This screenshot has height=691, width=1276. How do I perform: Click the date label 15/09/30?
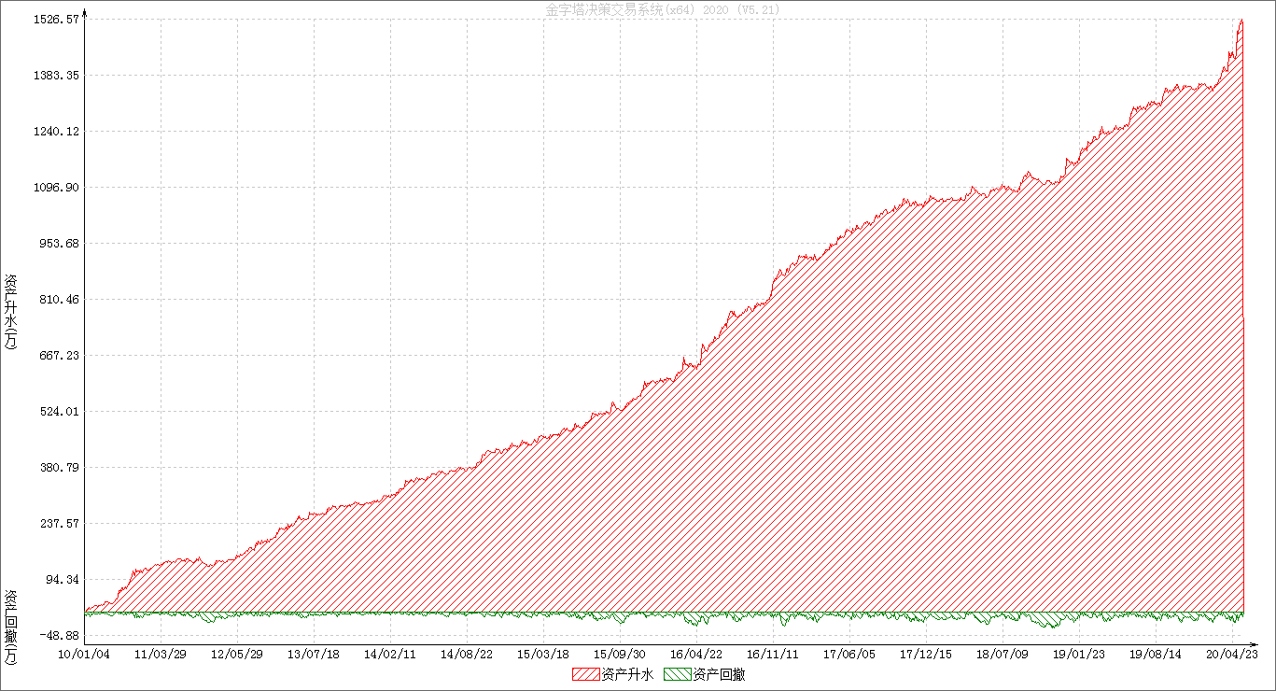[620, 654]
